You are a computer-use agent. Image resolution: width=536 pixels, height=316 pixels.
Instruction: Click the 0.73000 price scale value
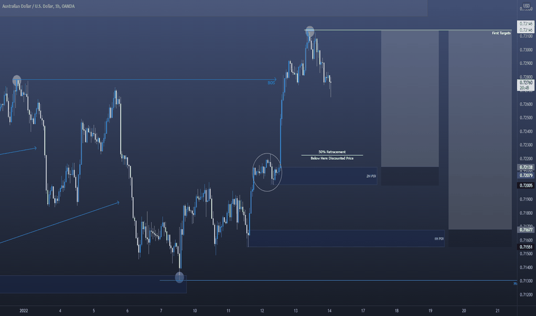click(526, 50)
